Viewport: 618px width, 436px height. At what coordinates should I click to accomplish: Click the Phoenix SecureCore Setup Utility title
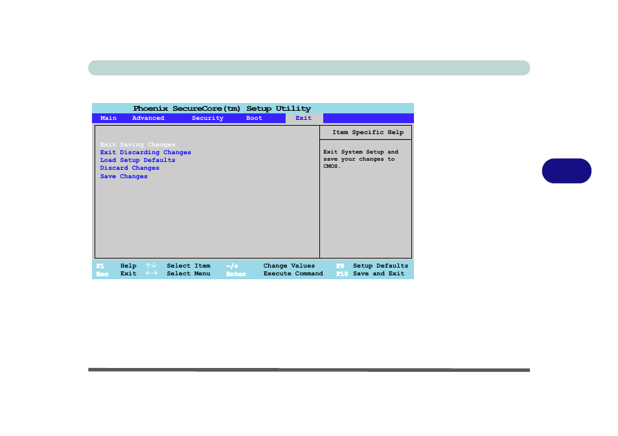(x=222, y=108)
